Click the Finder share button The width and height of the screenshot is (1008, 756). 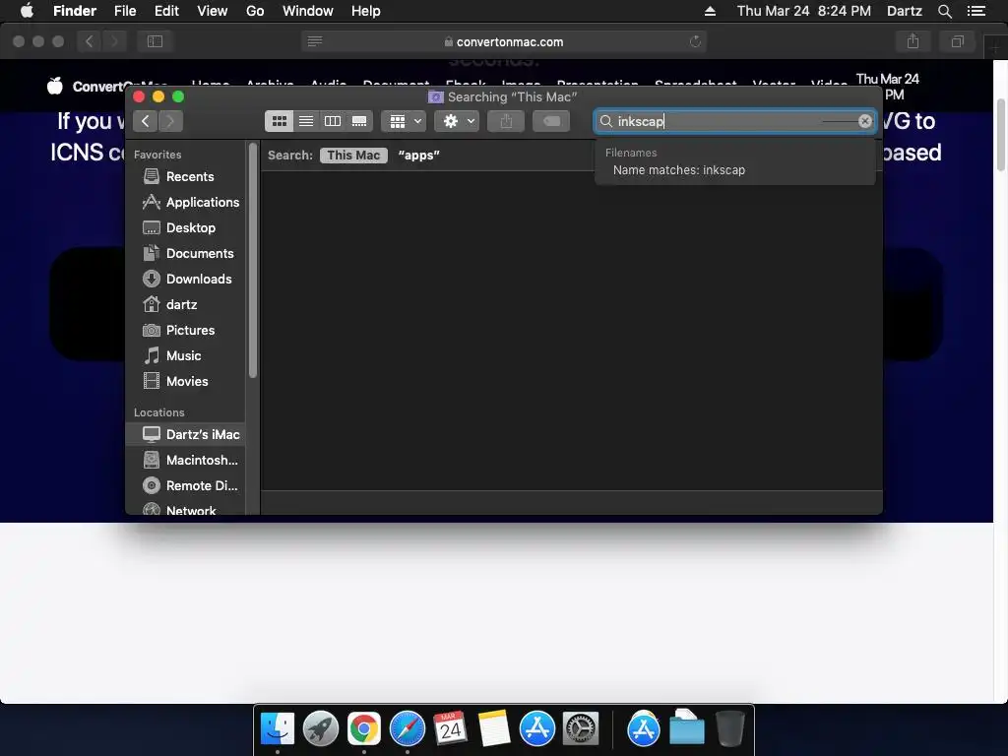pyautogui.click(x=506, y=121)
